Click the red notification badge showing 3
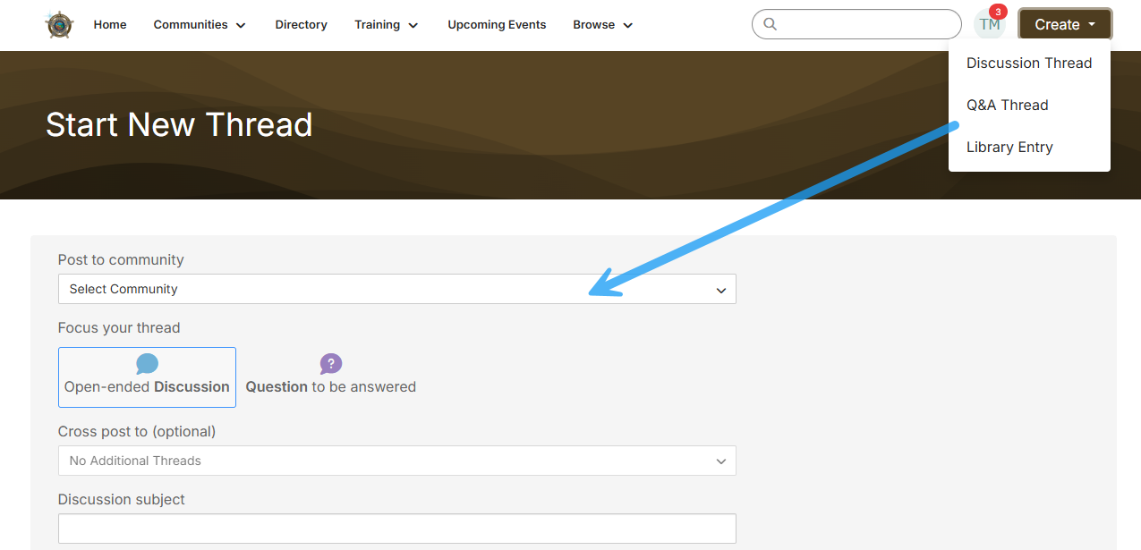This screenshot has width=1141, height=550. click(997, 11)
